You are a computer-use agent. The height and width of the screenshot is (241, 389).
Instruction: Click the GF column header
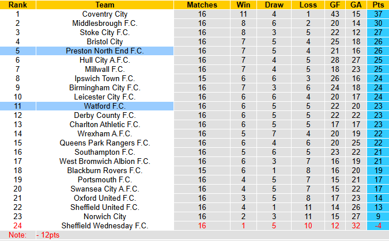click(x=335, y=5)
